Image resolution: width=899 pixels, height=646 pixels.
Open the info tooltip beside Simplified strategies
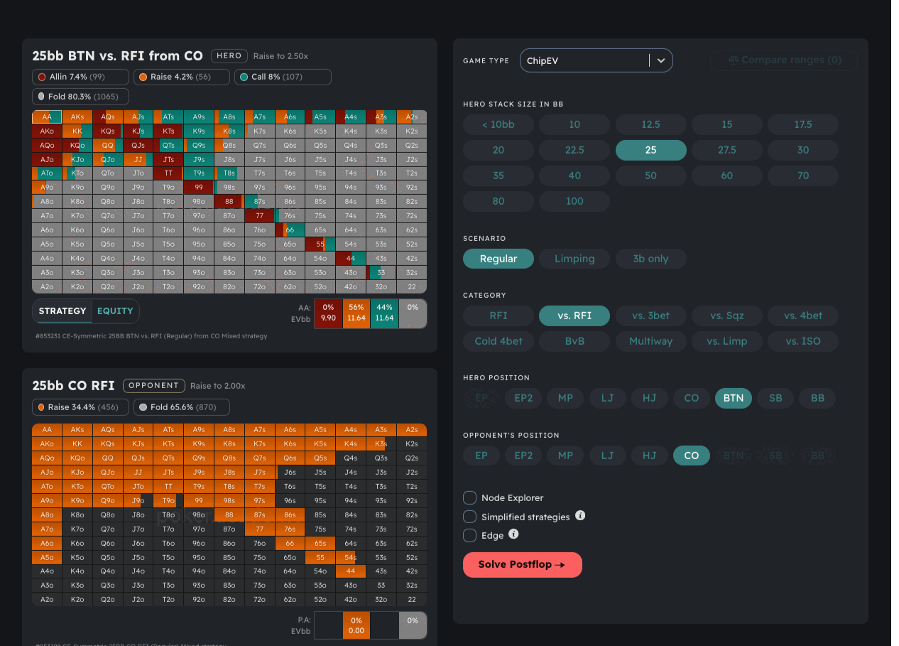pyautogui.click(x=580, y=516)
